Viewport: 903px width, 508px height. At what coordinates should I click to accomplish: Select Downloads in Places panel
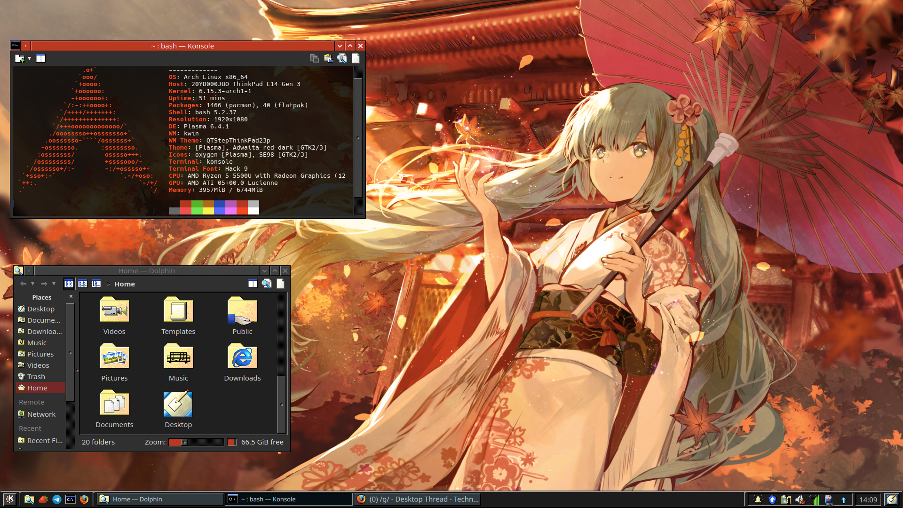tap(40, 332)
